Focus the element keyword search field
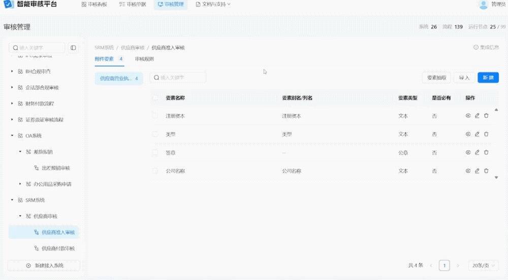Viewport: 508px width, 280px height. (x=178, y=78)
